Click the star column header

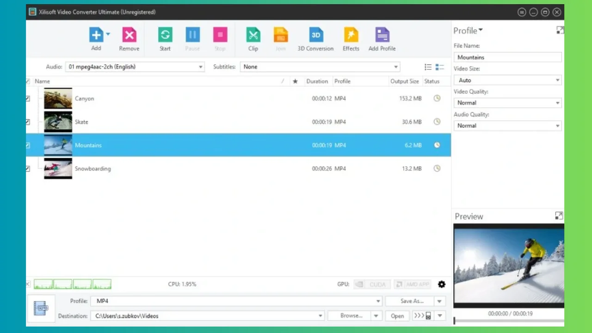[295, 81]
